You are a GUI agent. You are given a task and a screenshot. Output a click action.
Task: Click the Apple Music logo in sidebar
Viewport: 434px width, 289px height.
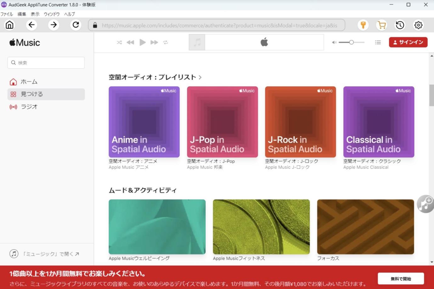(25, 43)
